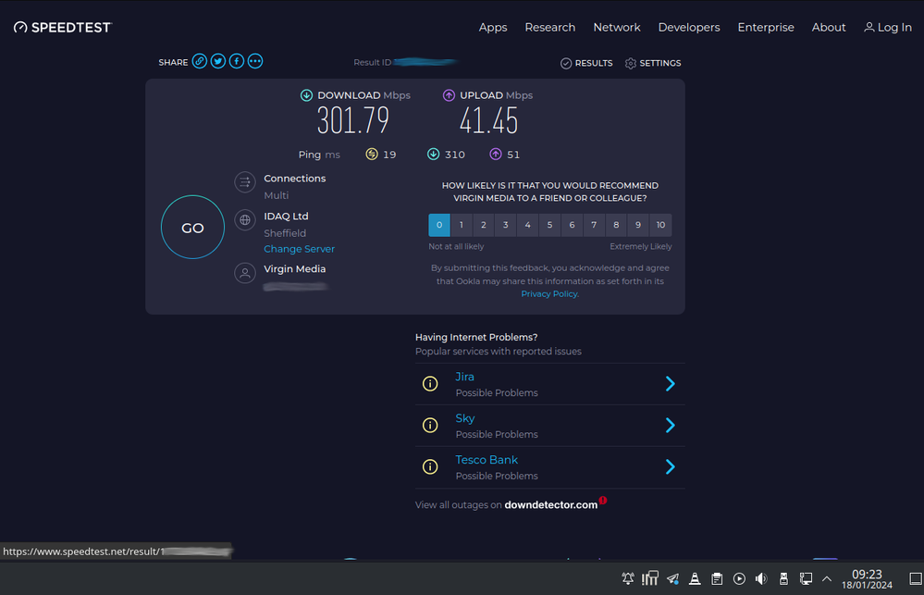Open the clipboard tray icon
This screenshot has width=924, height=595.
(x=717, y=578)
